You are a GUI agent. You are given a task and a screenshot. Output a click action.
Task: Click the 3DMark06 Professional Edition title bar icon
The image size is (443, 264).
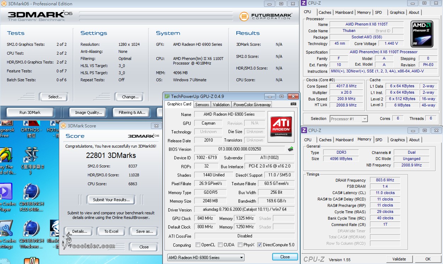4,4
